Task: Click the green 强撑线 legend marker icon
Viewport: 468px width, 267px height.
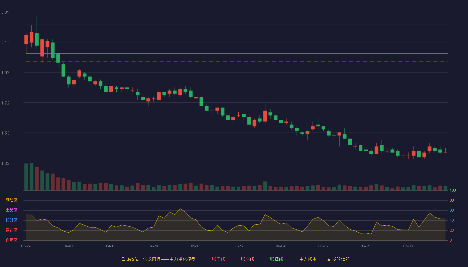Action: click(x=266, y=259)
